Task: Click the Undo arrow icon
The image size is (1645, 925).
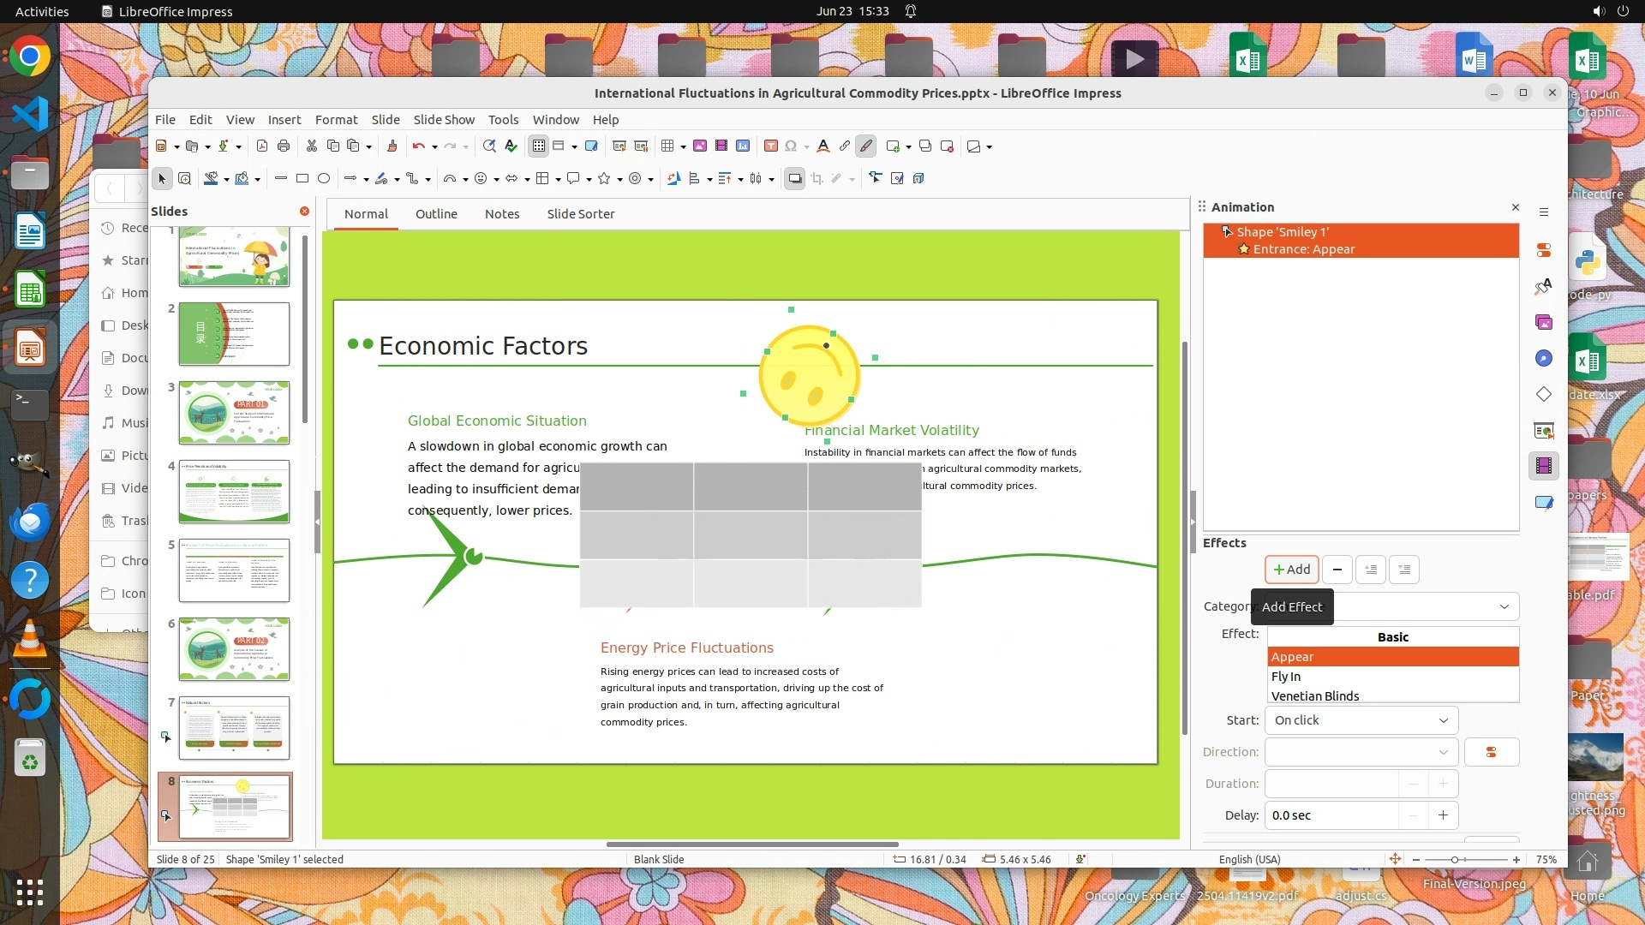Action: click(x=418, y=146)
